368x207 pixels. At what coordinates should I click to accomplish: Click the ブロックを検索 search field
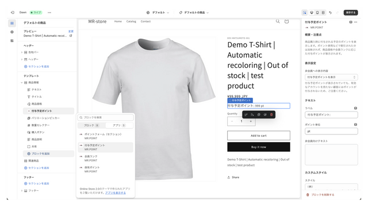tap(106, 117)
